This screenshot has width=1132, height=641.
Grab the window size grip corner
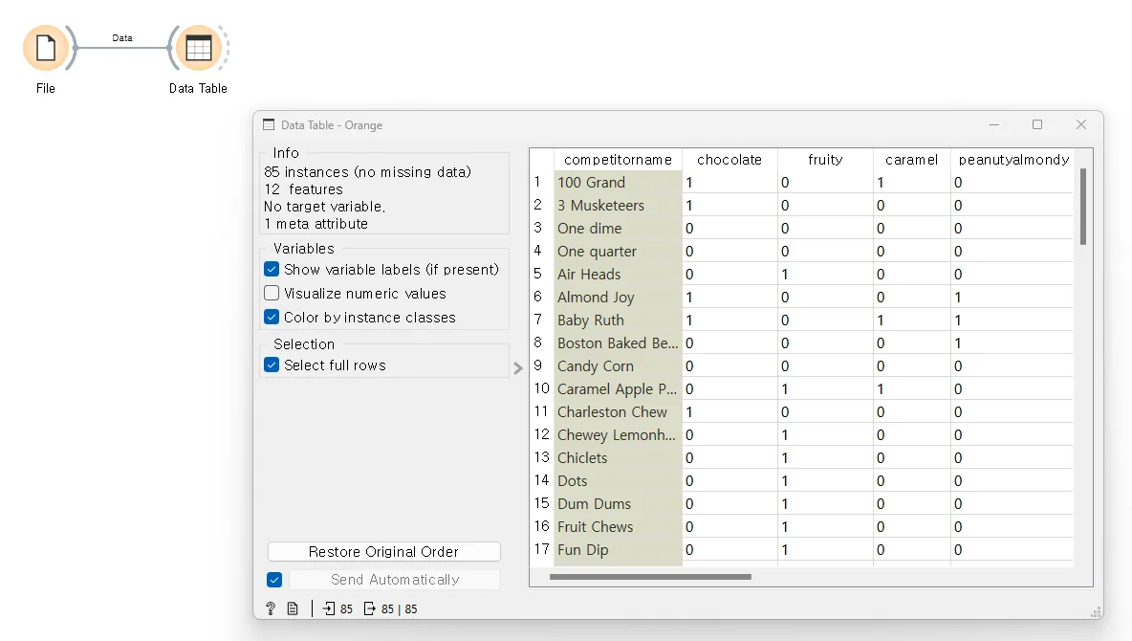click(1095, 612)
